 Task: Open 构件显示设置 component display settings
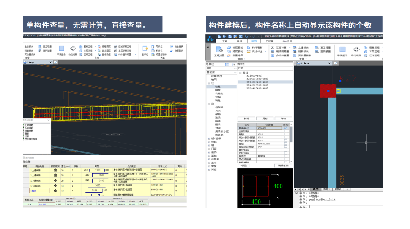(123, 55)
